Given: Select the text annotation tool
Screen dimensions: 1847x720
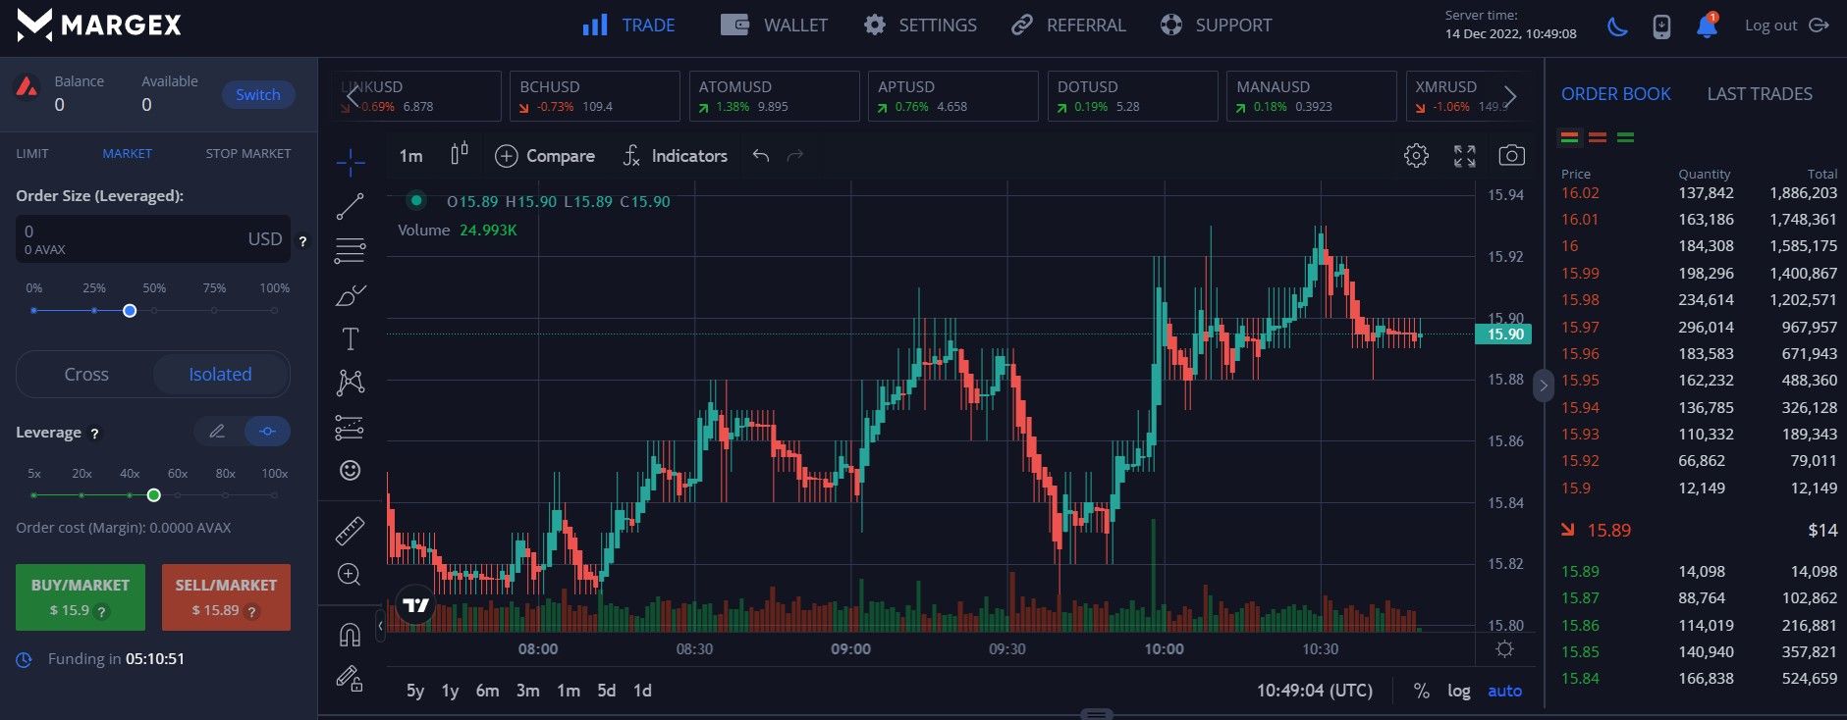Looking at the screenshot, I should click(x=350, y=339).
